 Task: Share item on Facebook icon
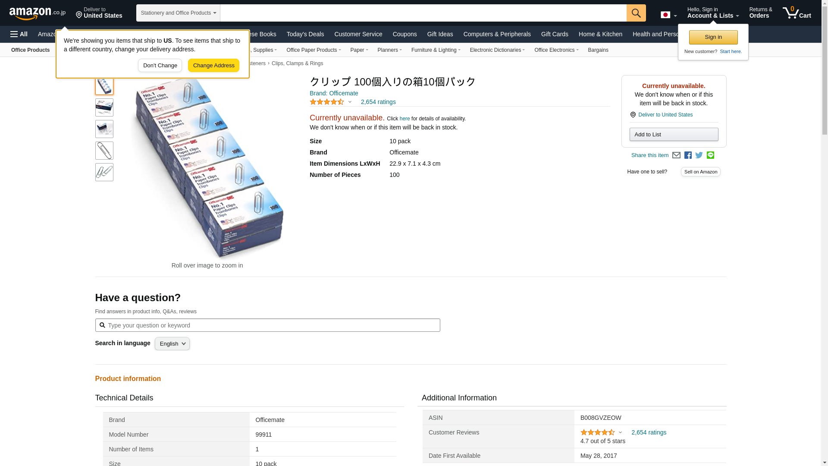688,155
